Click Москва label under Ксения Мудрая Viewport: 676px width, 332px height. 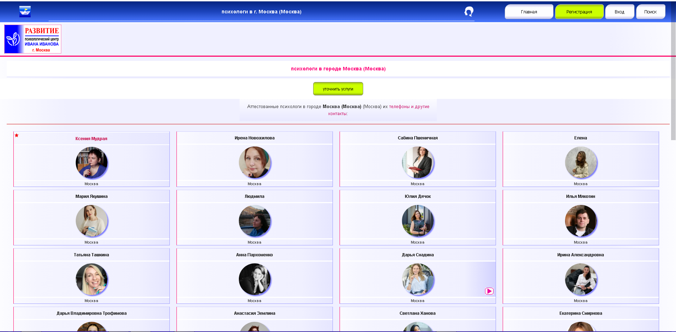coord(91,184)
